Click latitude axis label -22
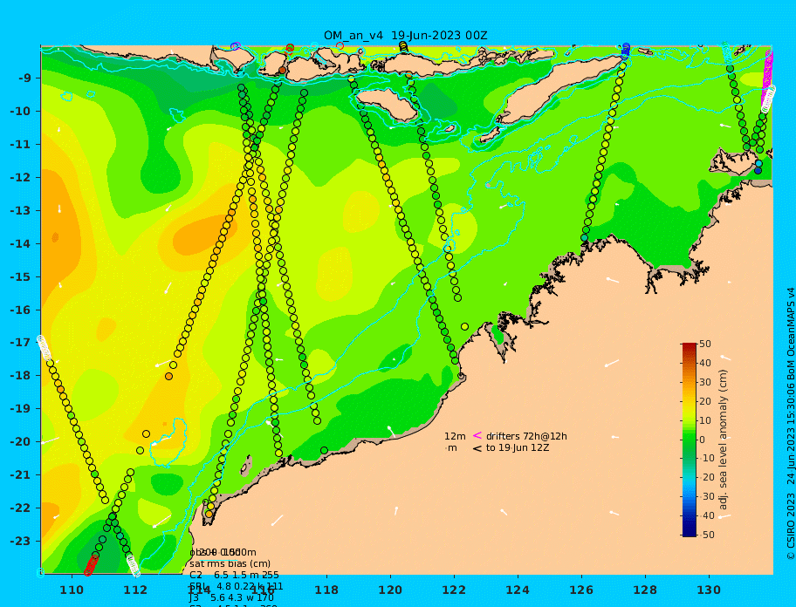Image resolution: width=796 pixels, height=607 pixels. coord(21,508)
